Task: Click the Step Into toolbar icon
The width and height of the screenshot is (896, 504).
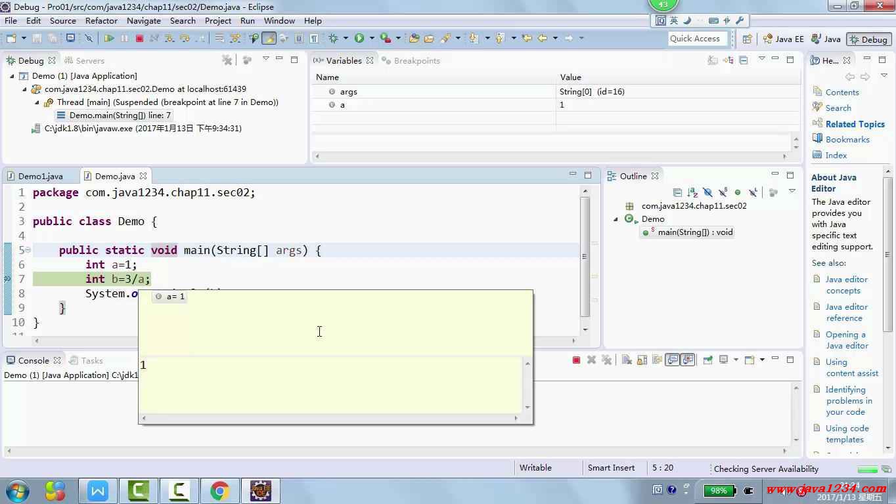Action: [x=169, y=39]
